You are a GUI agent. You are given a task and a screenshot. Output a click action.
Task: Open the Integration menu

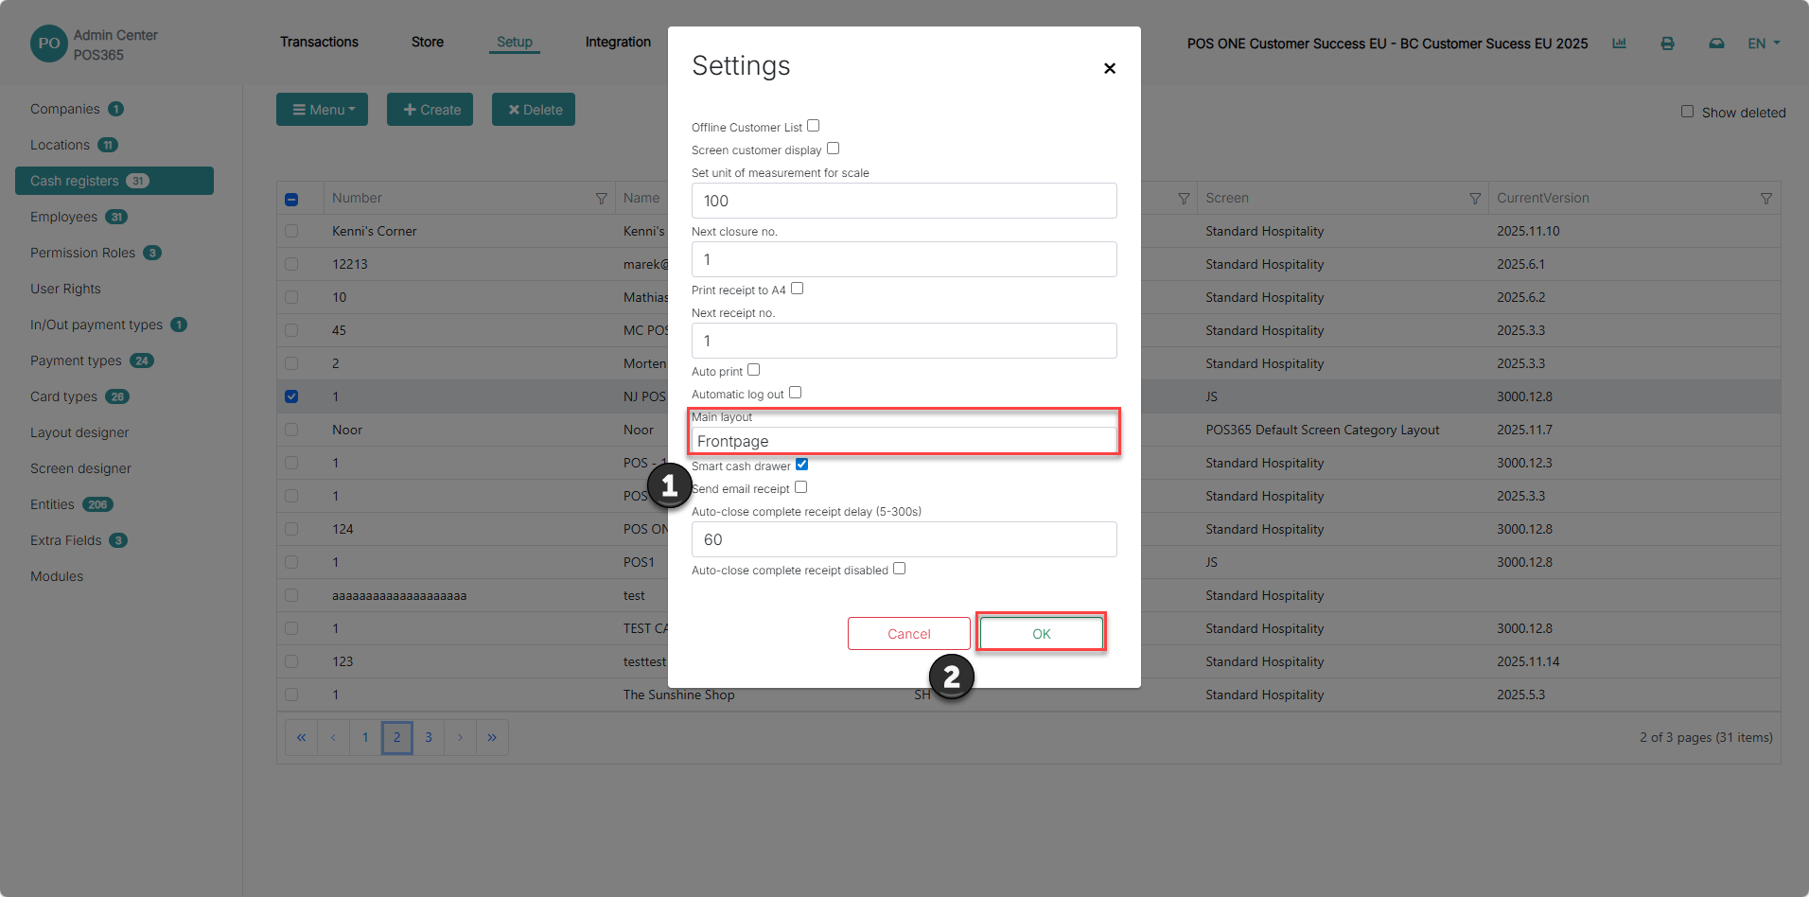(x=618, y=42)
